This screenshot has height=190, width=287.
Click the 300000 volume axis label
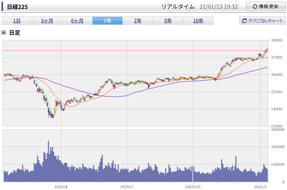[x=278, y=130]
